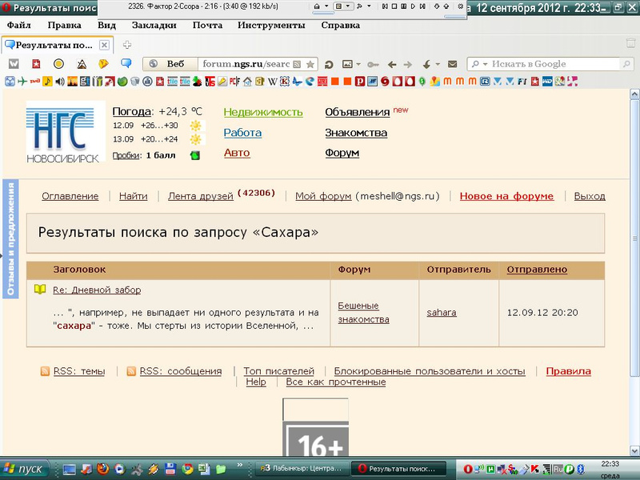Click the back arrow navigation button
The image size is (640, 480).
[x=392, y=64]
